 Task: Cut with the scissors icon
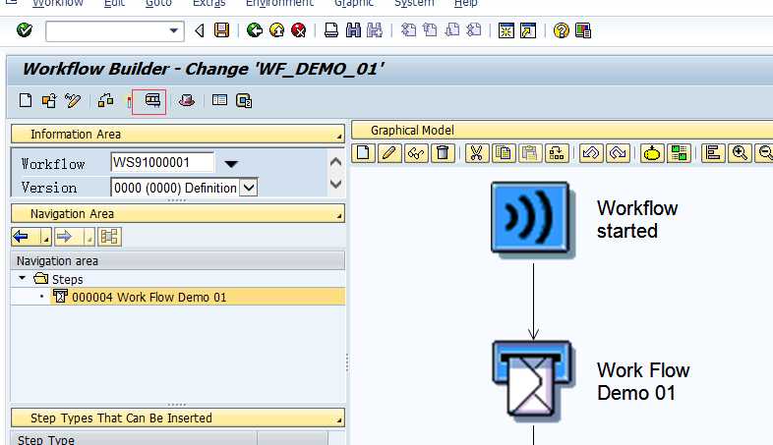click(x=476, y=153)
